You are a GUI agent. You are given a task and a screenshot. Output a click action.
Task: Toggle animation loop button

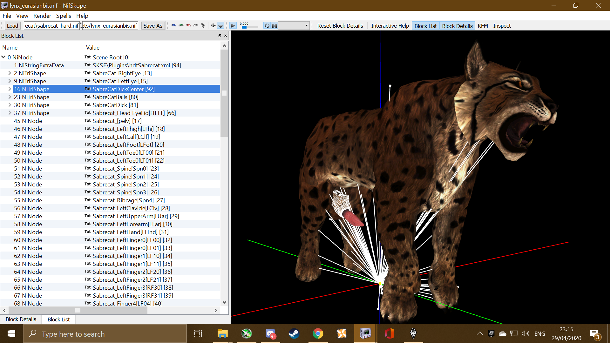(267, 26)
